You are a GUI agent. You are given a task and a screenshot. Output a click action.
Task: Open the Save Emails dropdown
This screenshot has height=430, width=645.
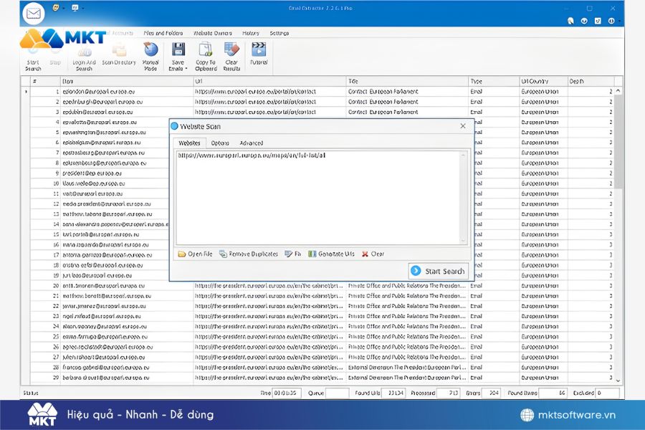click(x=178, y=66)
